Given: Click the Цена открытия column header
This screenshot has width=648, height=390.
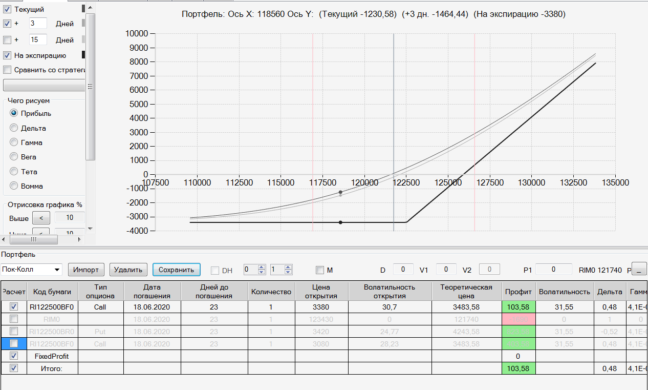Looking at the screenshot, I should click(x=321, y=291).
